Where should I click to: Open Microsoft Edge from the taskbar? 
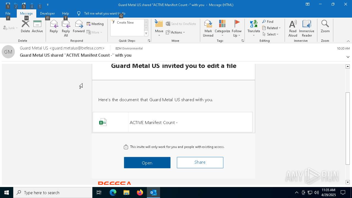tap(113, 193)
